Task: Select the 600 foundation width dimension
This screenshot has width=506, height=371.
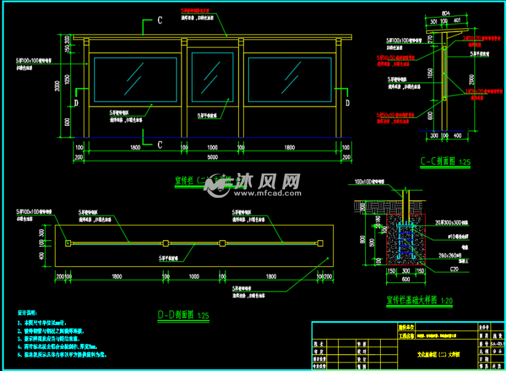Action: [x=405, y=279]
